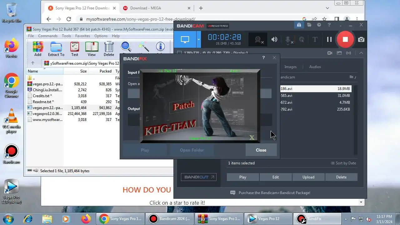Click Bandicam image mode icon
The image size is (400, 225).
pos(339,53)
